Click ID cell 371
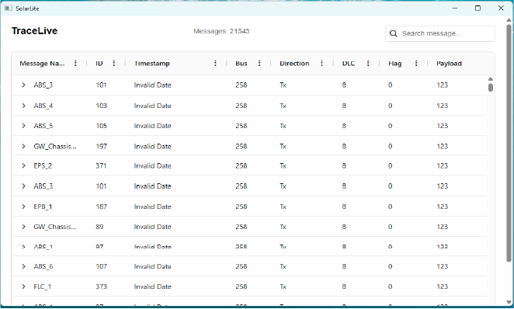 (101, 166)
